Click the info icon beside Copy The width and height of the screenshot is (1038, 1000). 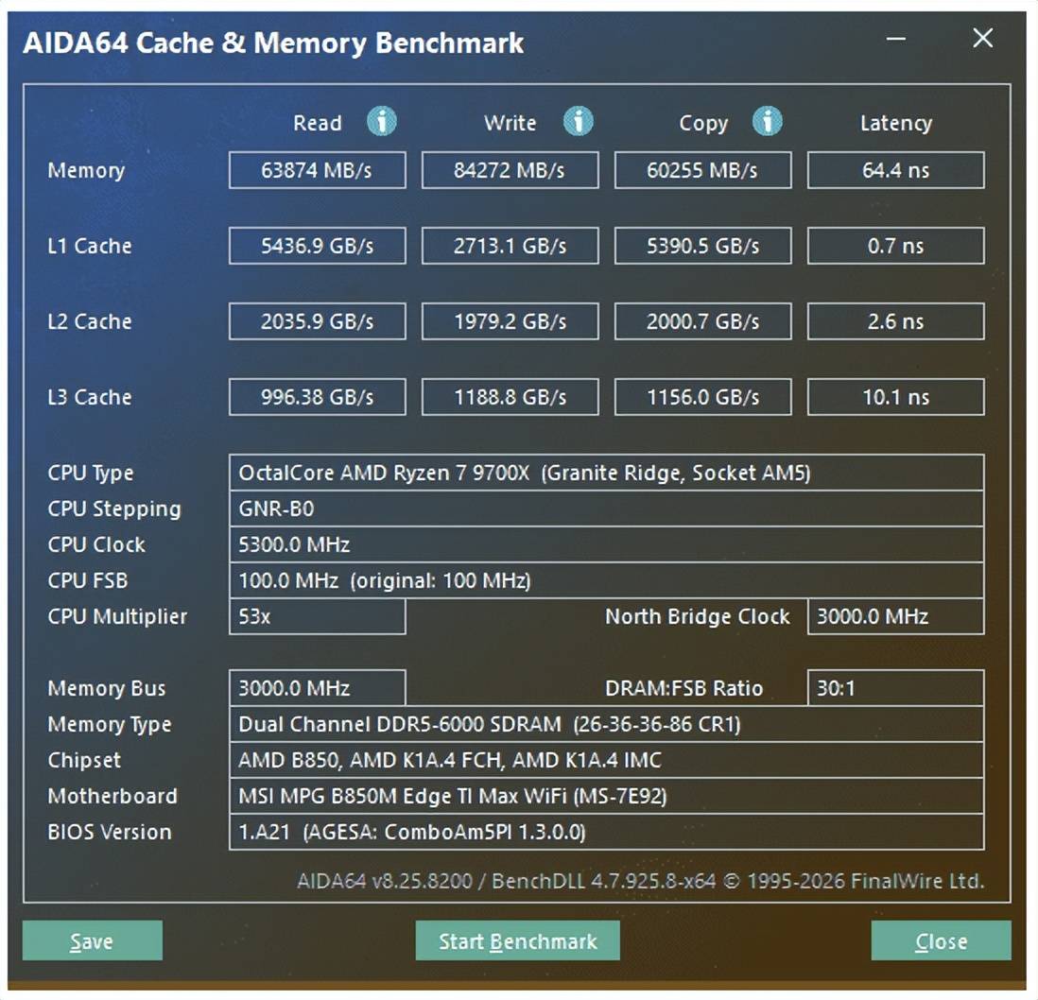coord(768,122)
